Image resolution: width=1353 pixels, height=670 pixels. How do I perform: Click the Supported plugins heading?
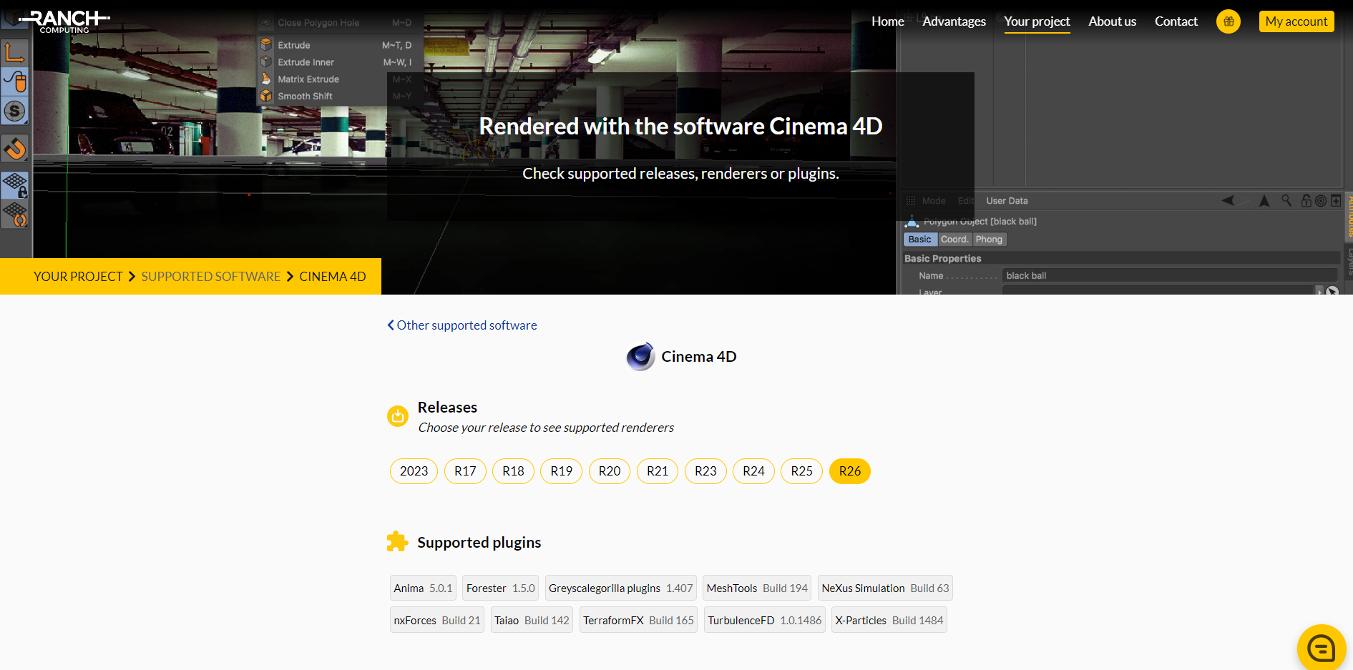coord(479,543)
